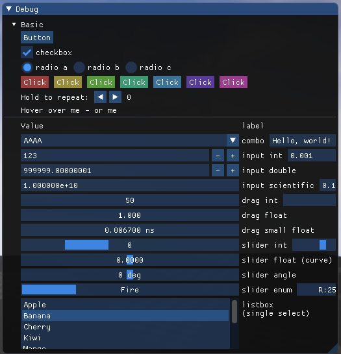Select Kiwi in the listbox

coord(125,338)
